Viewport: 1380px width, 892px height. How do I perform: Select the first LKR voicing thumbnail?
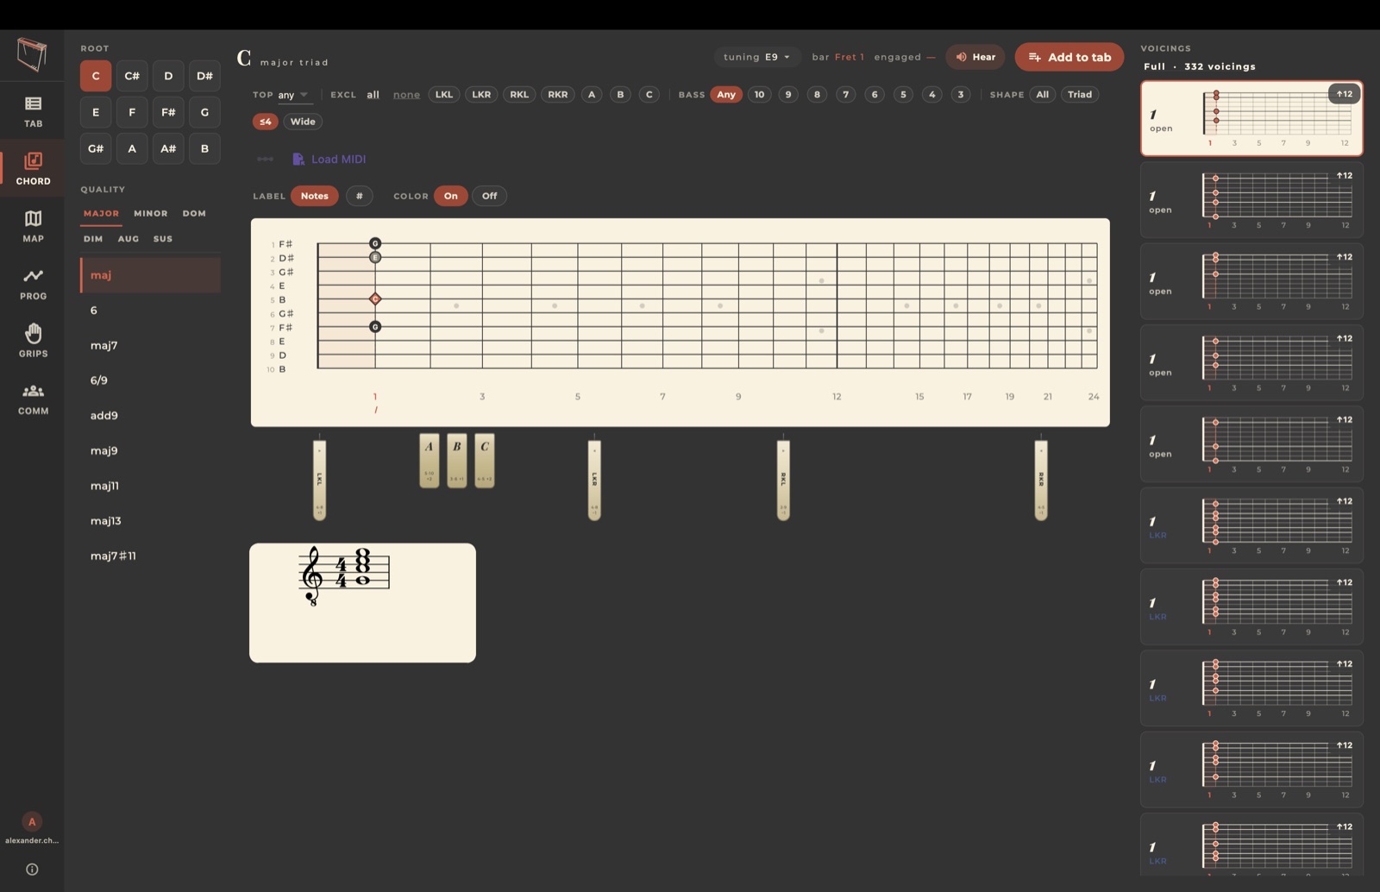[1251, 525]
